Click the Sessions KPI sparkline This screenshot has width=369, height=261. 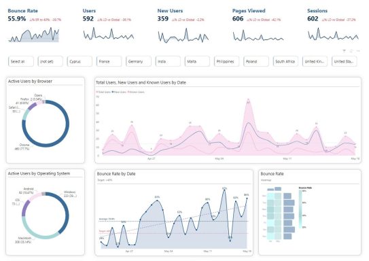pos(333,35)
